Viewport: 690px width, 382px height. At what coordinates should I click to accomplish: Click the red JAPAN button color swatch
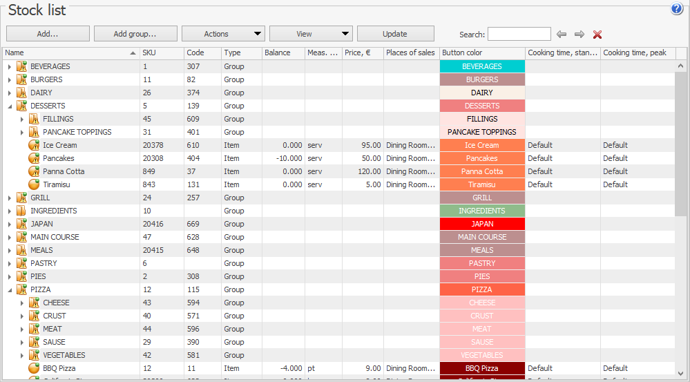click(x=482, y=224)
